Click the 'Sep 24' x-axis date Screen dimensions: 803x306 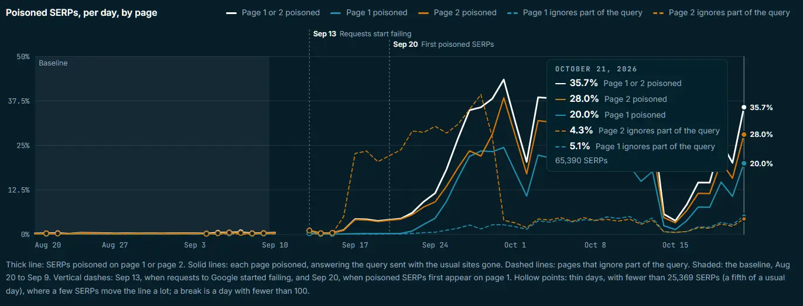(x=435, y=245)
